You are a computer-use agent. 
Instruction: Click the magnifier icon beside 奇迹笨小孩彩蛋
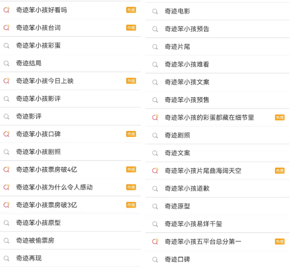tap(6, 46)
